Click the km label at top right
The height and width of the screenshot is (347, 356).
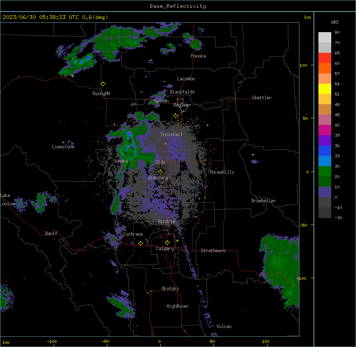(308, 17)
